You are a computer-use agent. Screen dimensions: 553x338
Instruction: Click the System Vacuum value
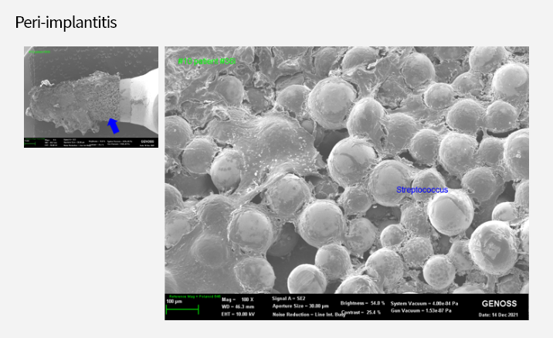pyautogui.click(x=427, y=303)
